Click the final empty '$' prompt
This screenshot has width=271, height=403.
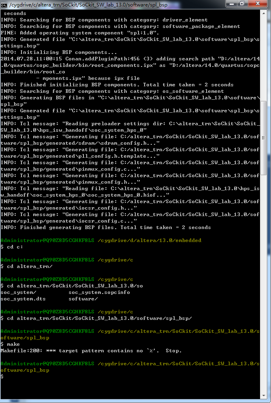2,377
